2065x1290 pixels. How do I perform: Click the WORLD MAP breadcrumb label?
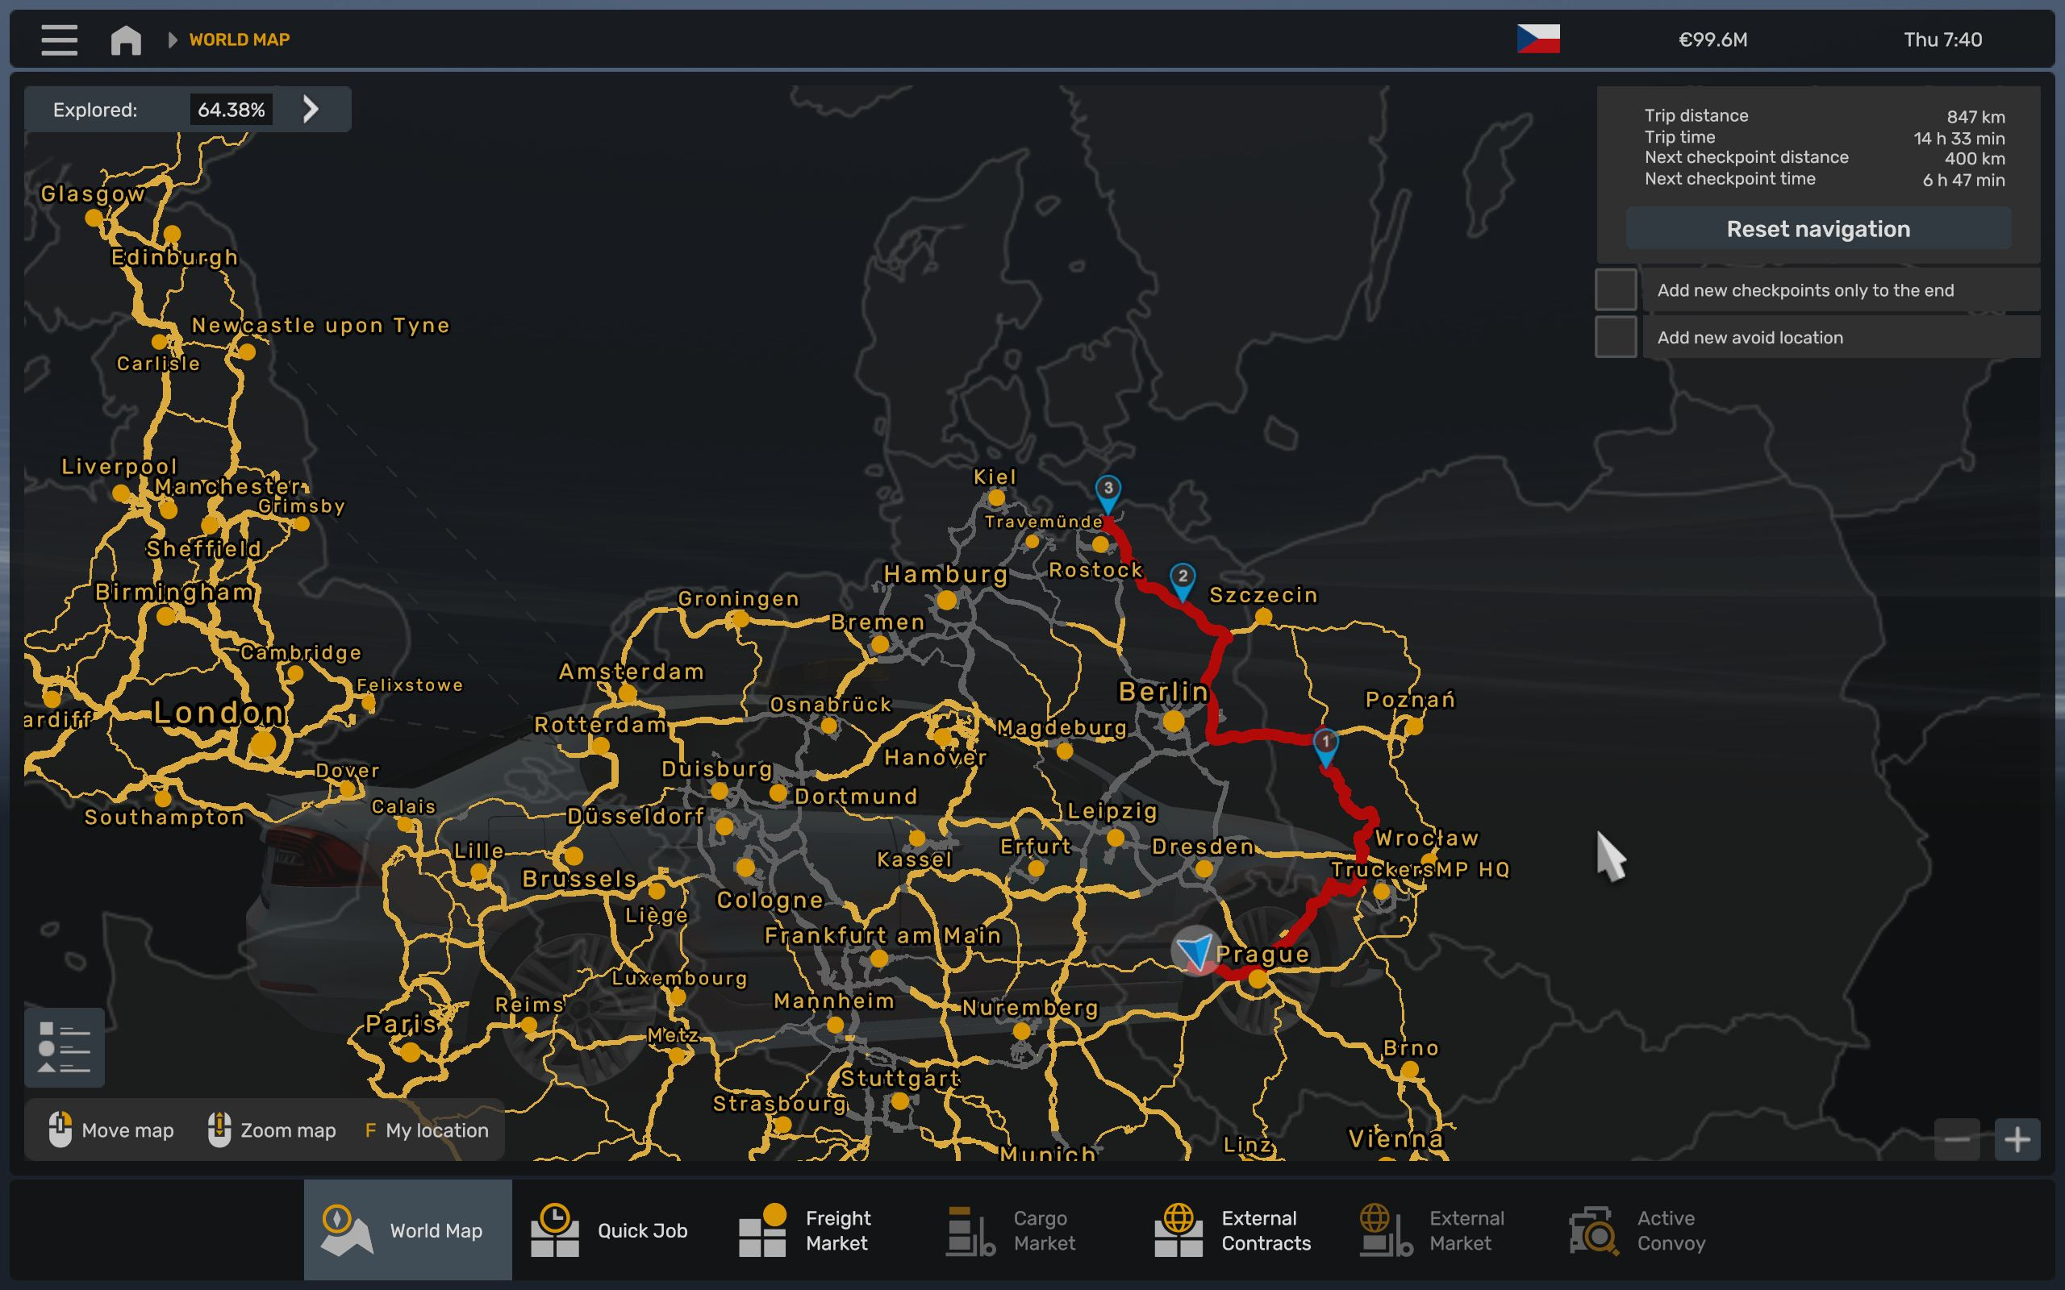(x=239, y=40)
